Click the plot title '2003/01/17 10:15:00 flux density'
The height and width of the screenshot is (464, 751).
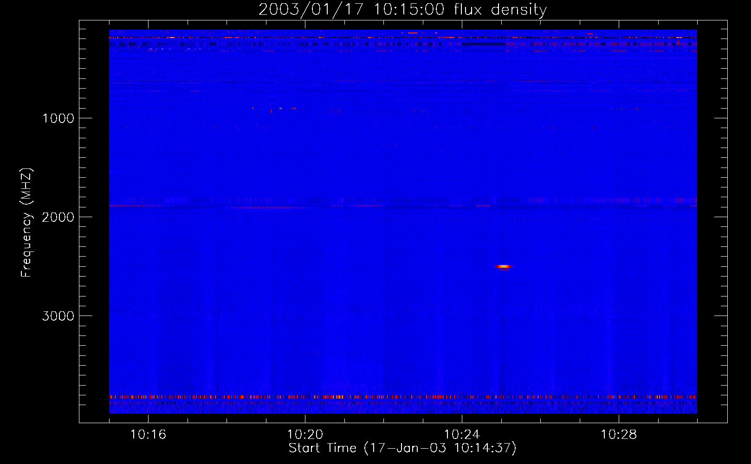(x=402, y=10)
